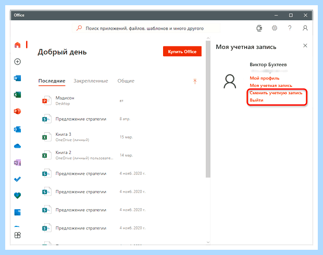This screenshot has height=255, width=323.
Task: Close the My account panel
Action: pyautogui.click(x=305, y=45)
